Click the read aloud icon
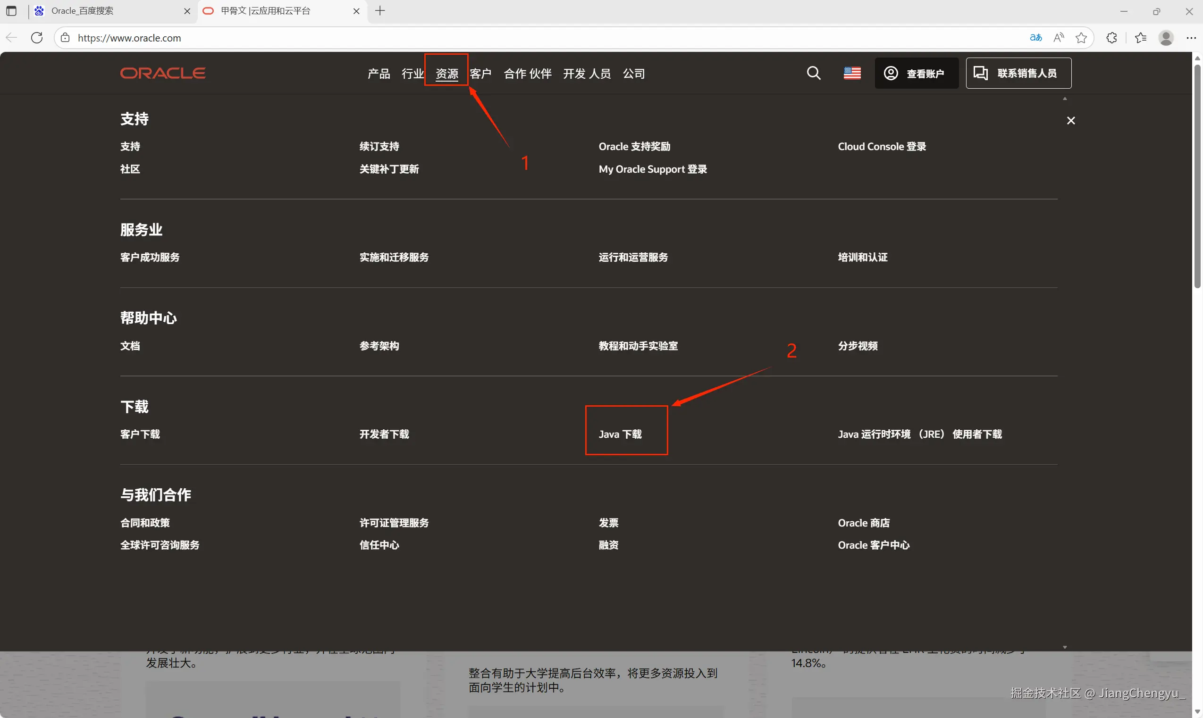1203x718 pixels. tap(1059, 38)
